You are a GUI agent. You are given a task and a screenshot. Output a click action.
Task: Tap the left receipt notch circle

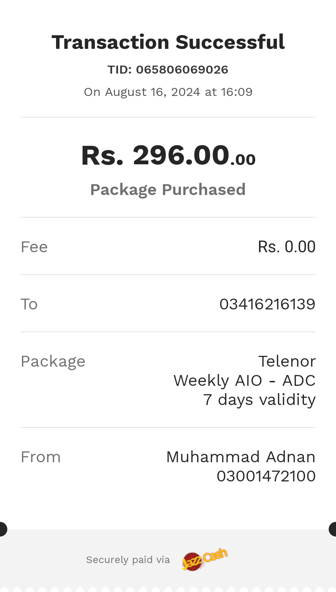point(3,529)
